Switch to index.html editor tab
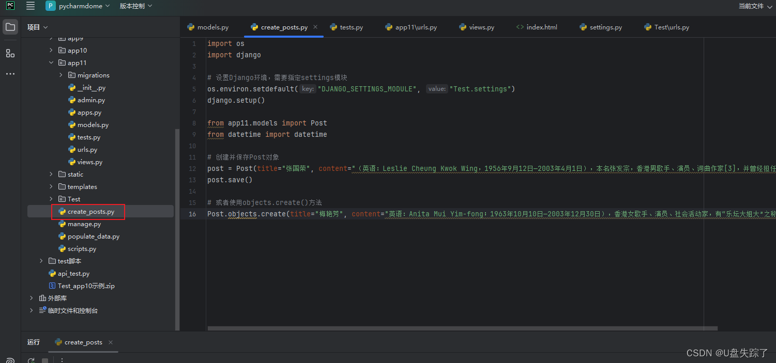 537,27
